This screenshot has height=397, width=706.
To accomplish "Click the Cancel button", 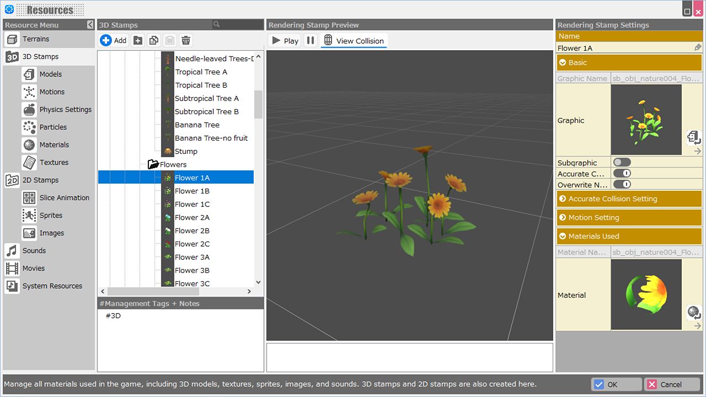I will pyautogui.click(x=672, y=384).
